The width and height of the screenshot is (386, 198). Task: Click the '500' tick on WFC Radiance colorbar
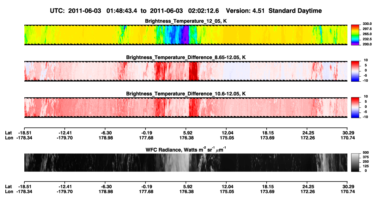coord(366,153)
